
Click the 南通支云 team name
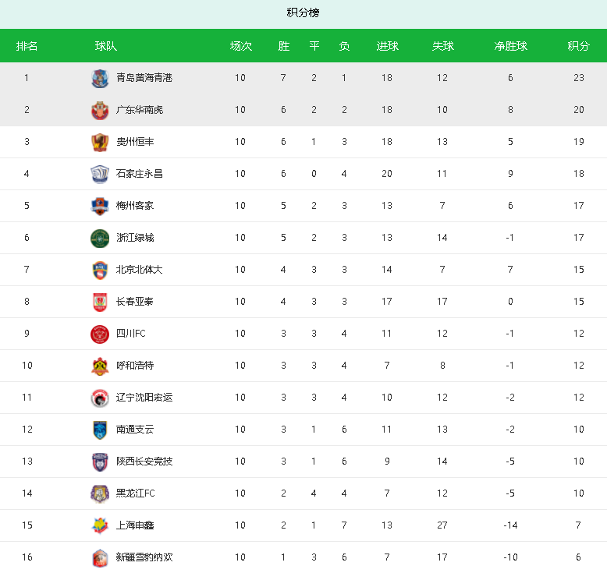(x=135, y=430)
